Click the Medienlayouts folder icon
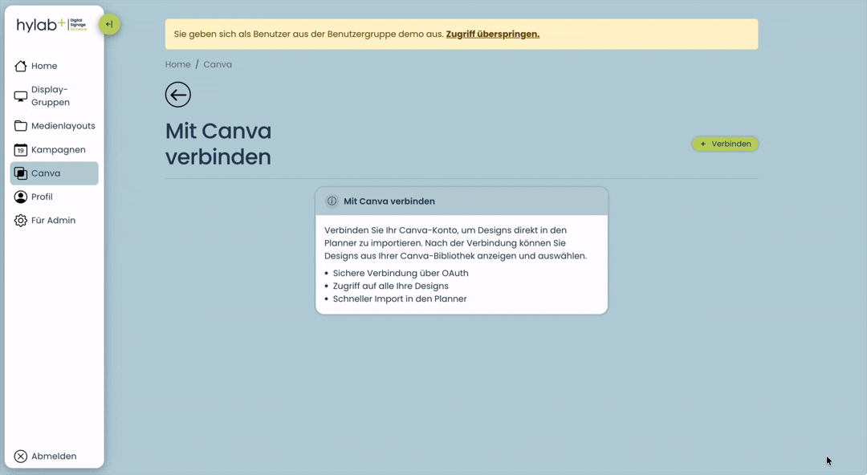The image size is (867, 475). 20,125
